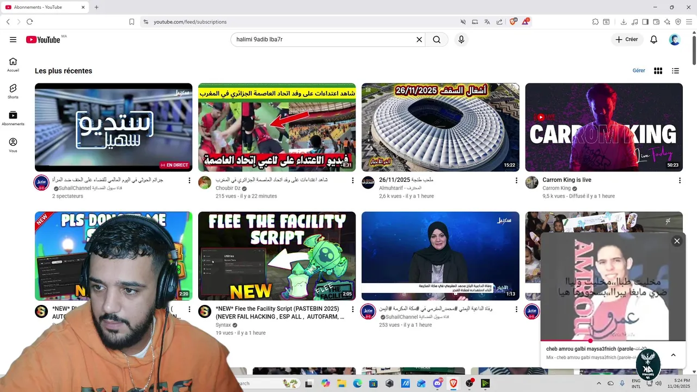This screenshot has height=392, width=697.
Task: Expand the miniplayer queue chevron
Action: [x=673, y=355]
